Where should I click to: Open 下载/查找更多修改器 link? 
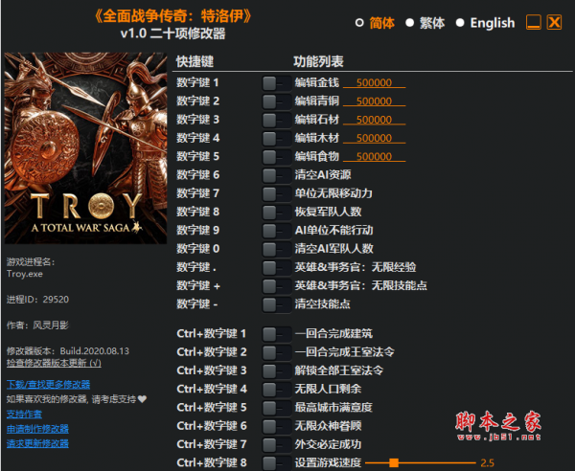48,384
